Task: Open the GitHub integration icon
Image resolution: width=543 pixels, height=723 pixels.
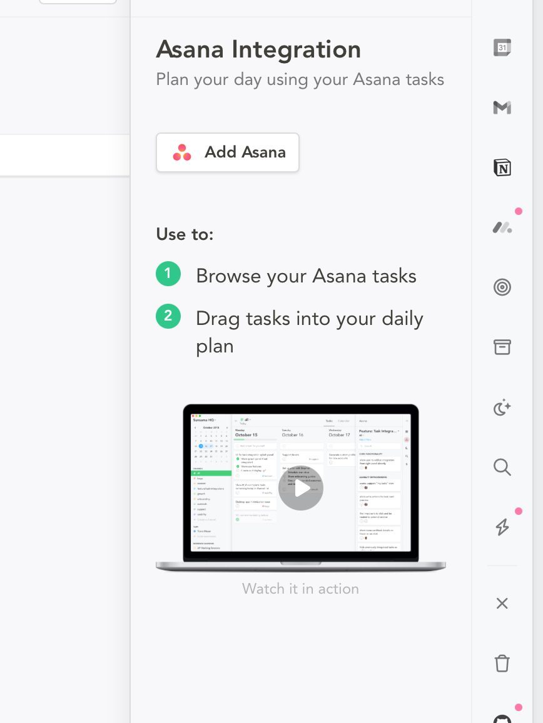Action: click(x=502, y=717)
